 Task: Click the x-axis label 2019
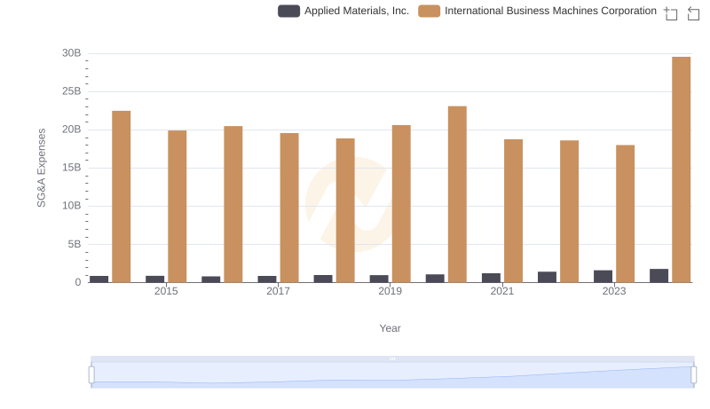(x=390, y=291)
